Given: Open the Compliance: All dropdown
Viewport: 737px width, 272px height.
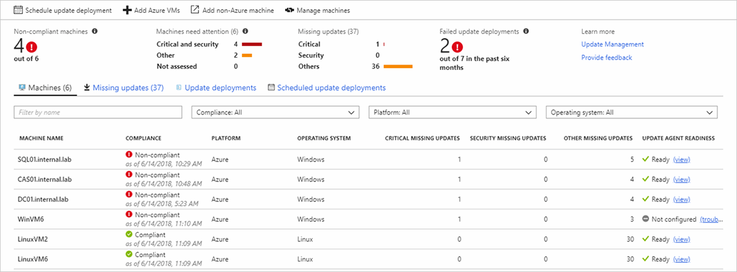Looking at the screenshot, I should (x=275, y=112).
